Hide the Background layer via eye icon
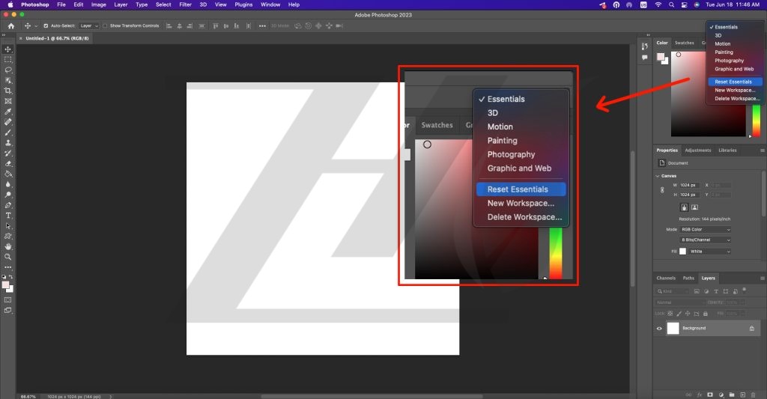 point(659,329)
